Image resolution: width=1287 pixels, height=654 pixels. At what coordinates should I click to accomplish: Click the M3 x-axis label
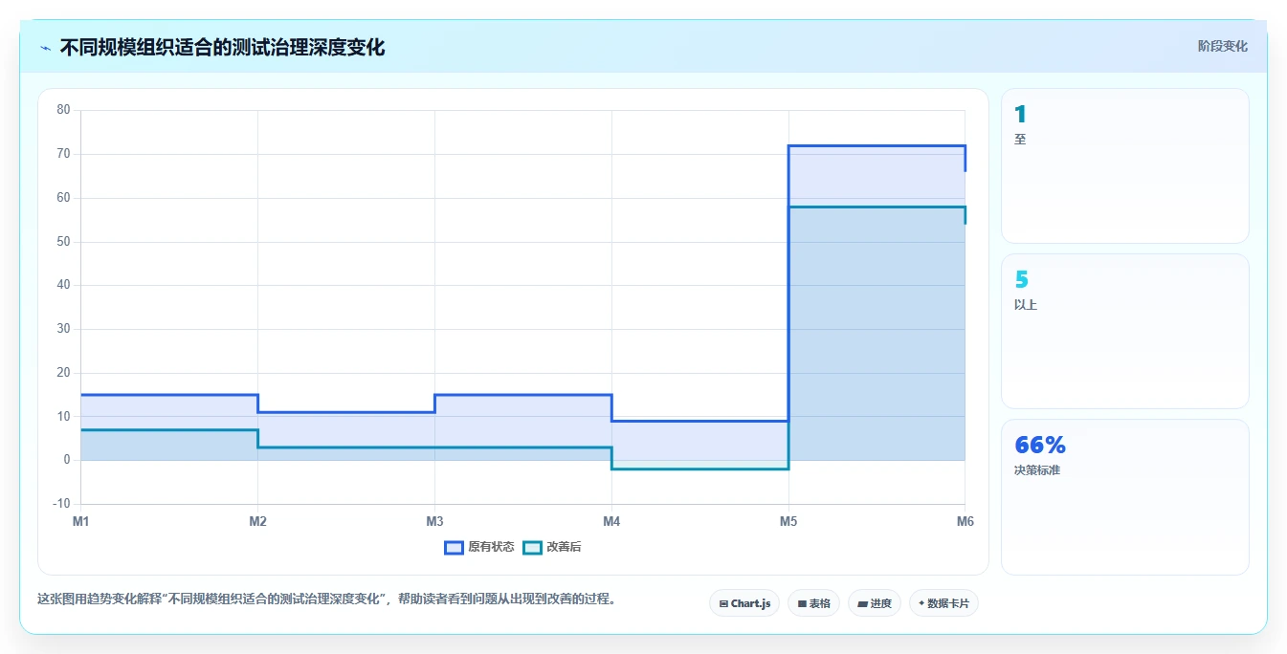[434, 521]
